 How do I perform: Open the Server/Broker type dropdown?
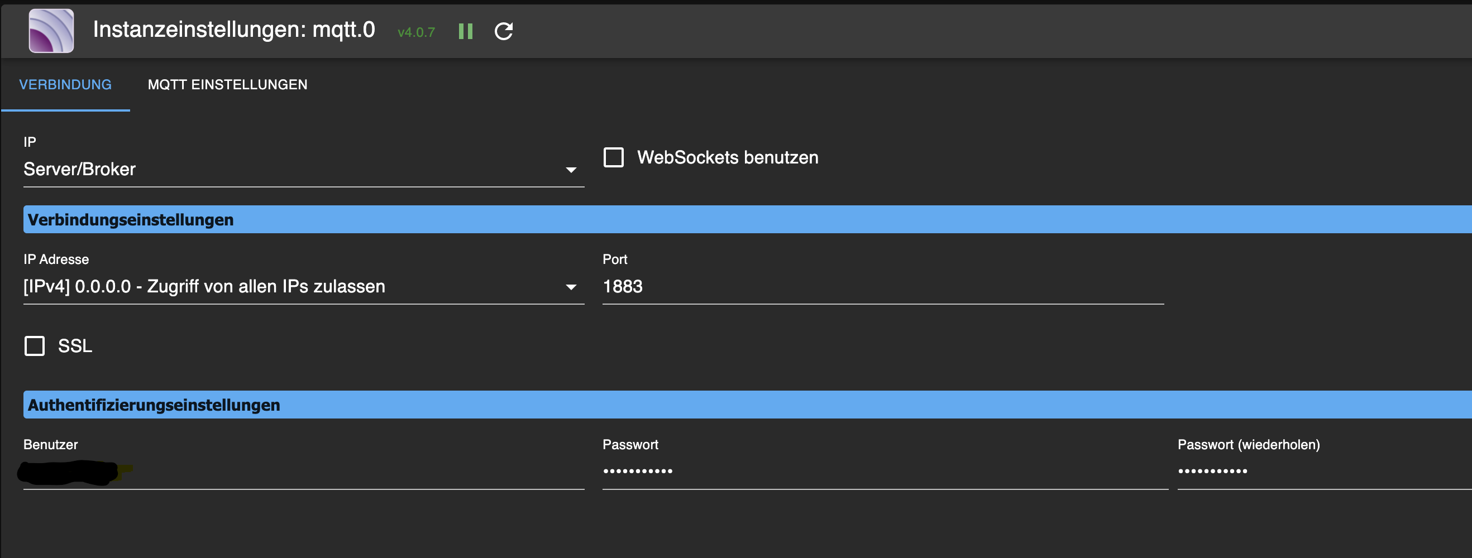click(303, 170)
